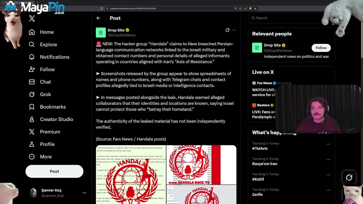This screenshot has height=204, width=363.
Task: Open more options for Zarife trend
Action: click(328, 190)
